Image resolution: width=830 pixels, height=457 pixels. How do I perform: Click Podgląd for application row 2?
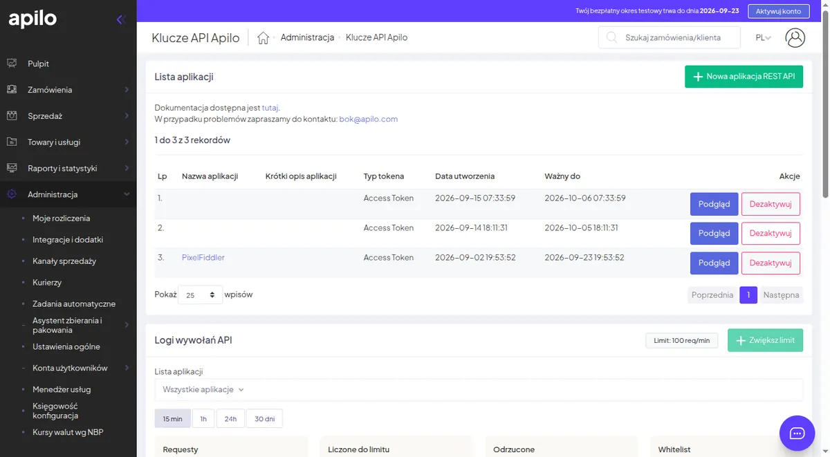(714, 234)
